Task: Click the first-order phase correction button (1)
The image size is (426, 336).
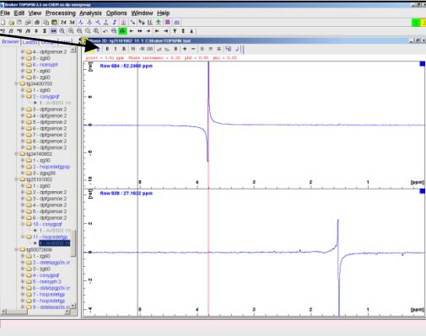Action: point(116,49)
